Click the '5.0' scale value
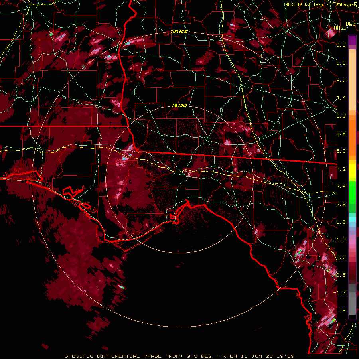359x359 pixels. tap(341, 151)
